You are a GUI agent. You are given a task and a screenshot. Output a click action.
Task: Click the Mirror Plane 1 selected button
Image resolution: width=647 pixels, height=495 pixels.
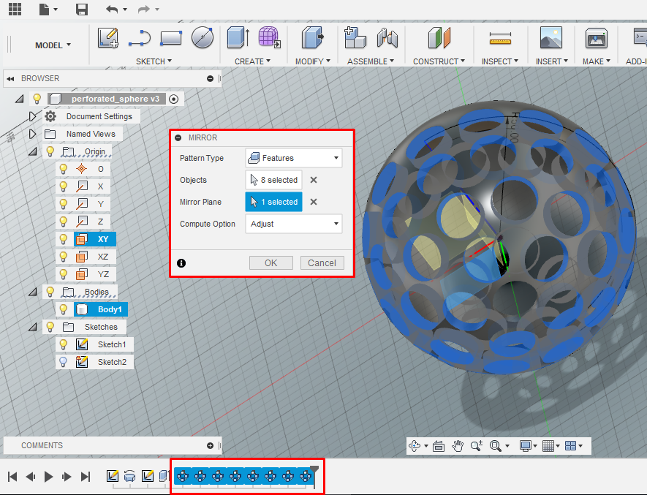(x=274, y=202)
